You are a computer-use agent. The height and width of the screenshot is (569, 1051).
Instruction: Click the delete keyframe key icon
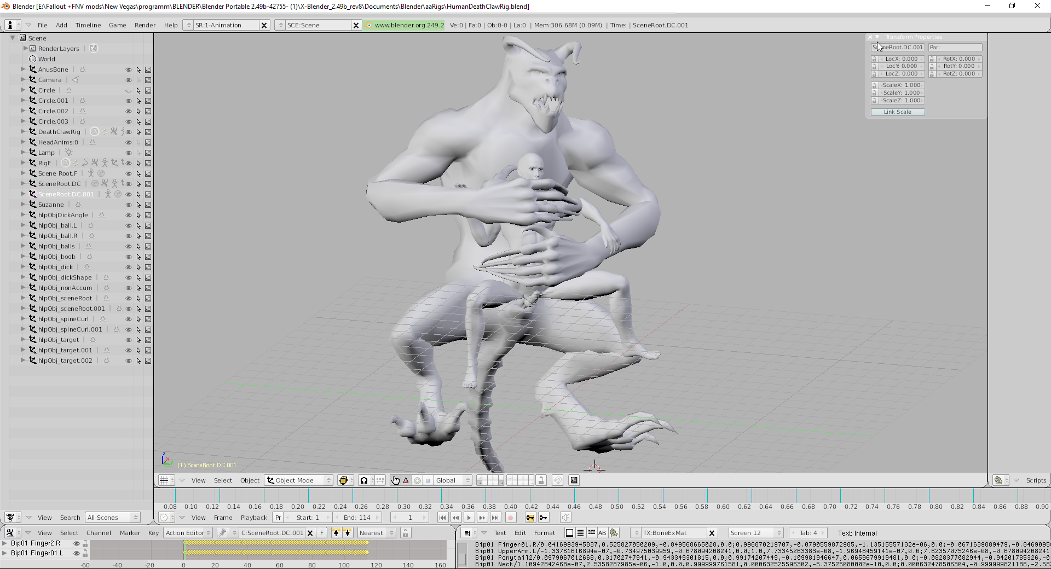tap(543, 518)
